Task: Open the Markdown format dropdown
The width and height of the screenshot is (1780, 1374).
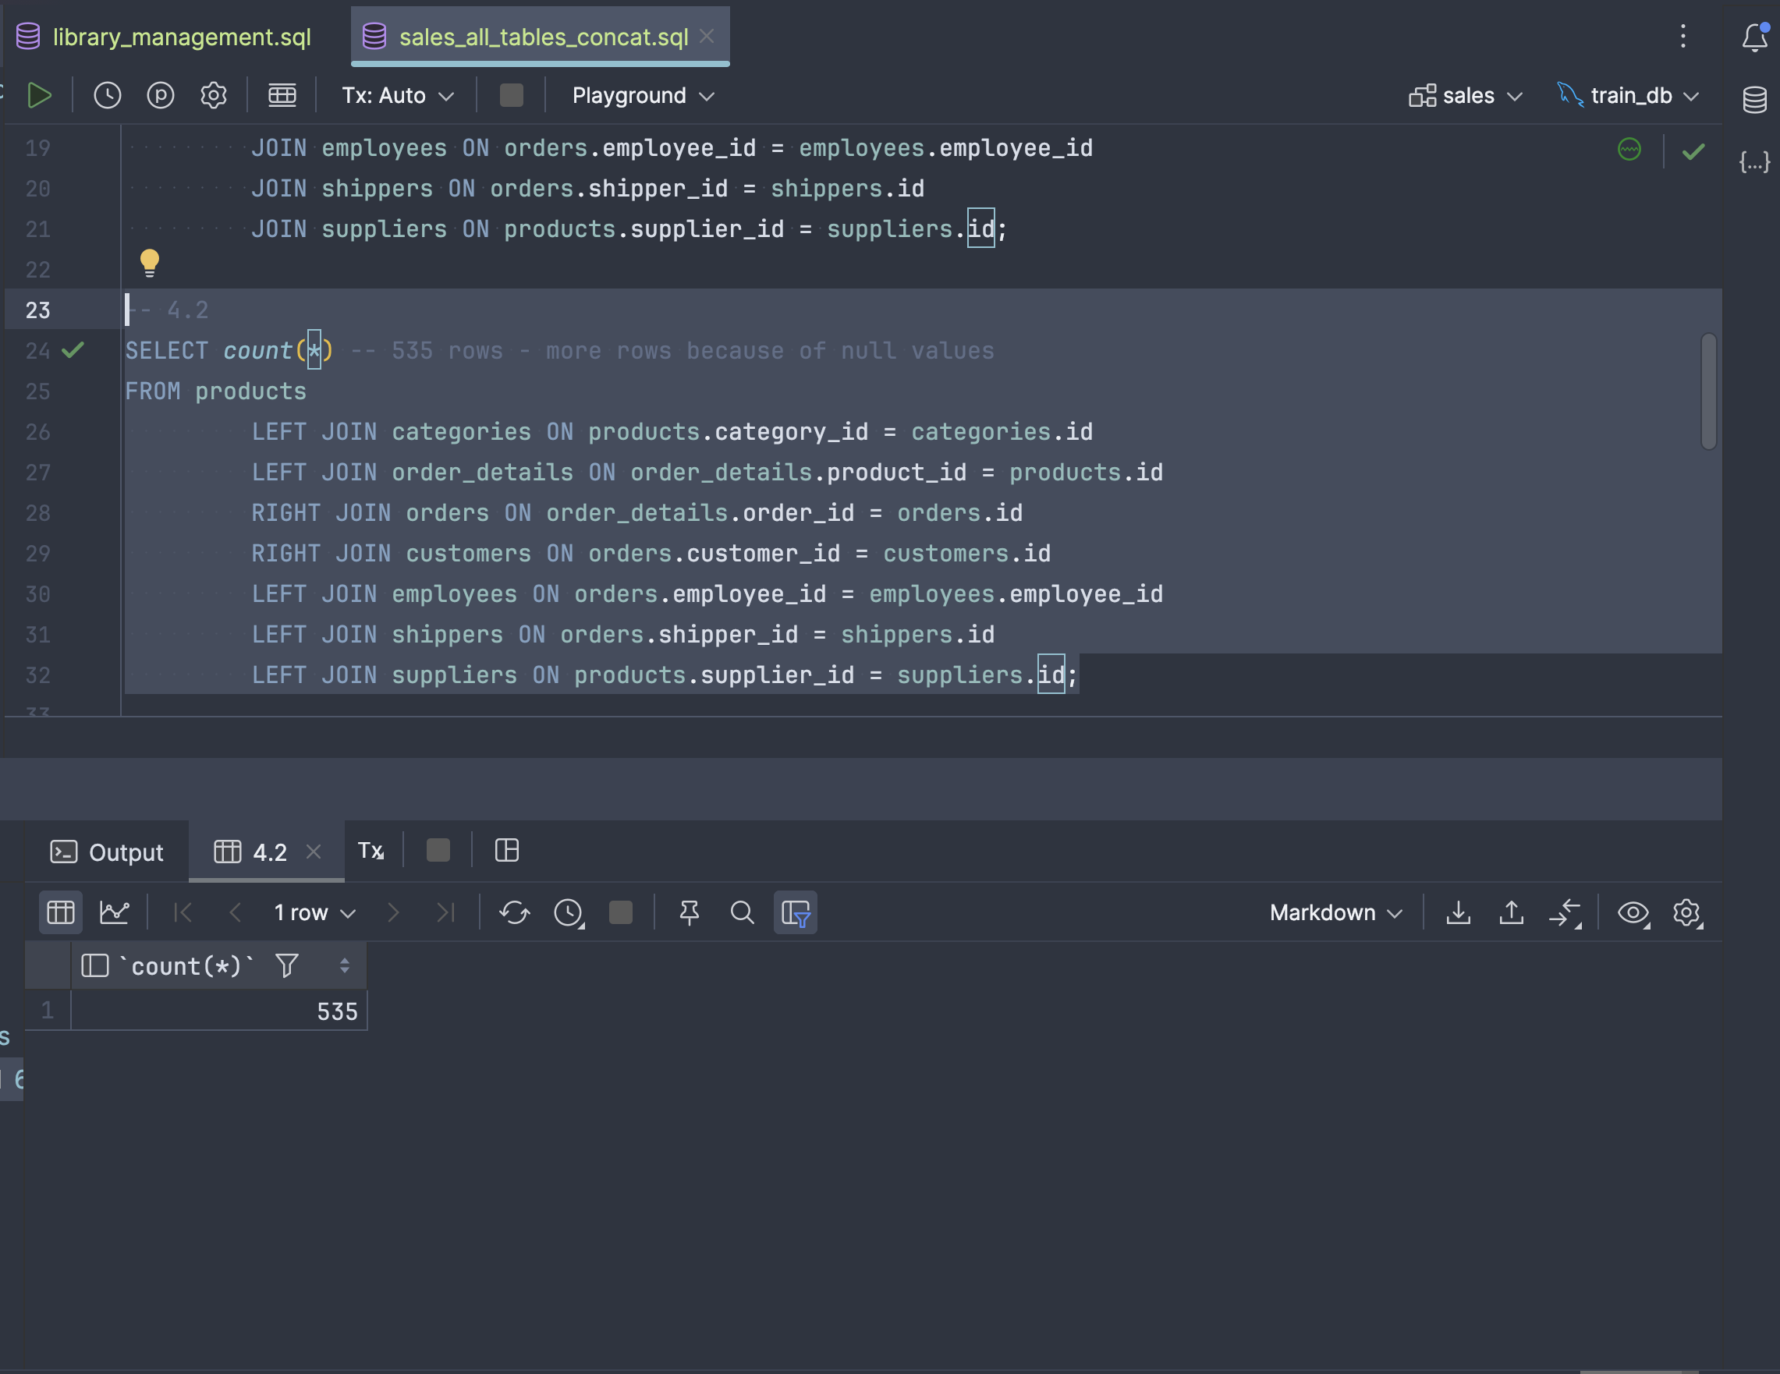Action: (1335, 912)
